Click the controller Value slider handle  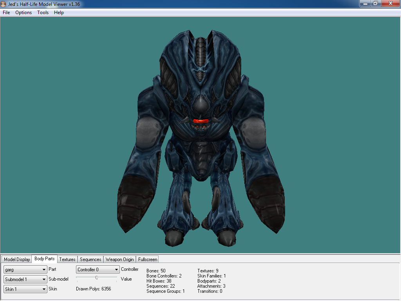click(x=97, y=278)
